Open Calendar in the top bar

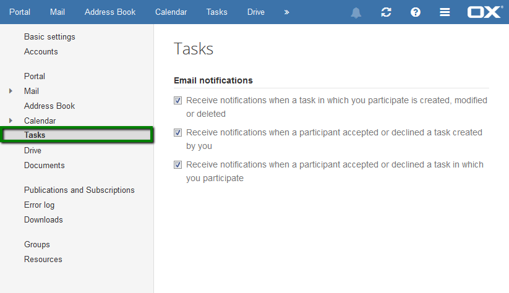click(x=171, y=12)
